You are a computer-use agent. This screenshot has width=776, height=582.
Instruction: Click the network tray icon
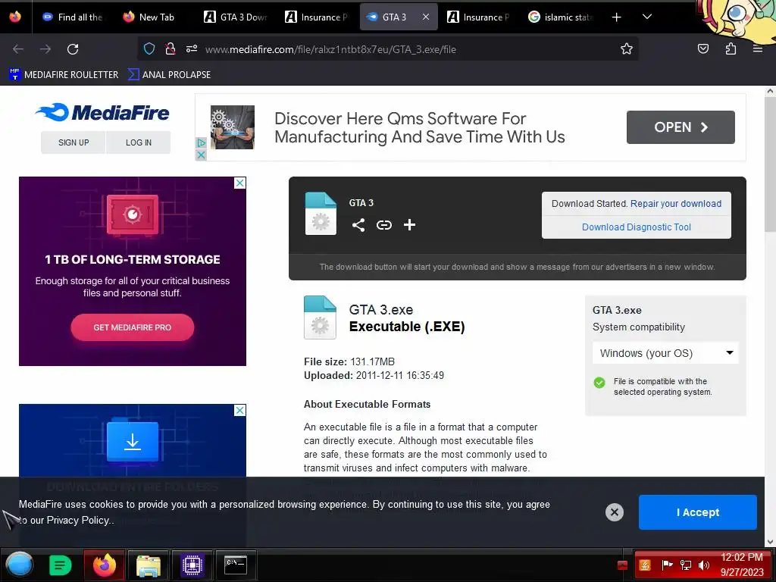tap(685, 565)
